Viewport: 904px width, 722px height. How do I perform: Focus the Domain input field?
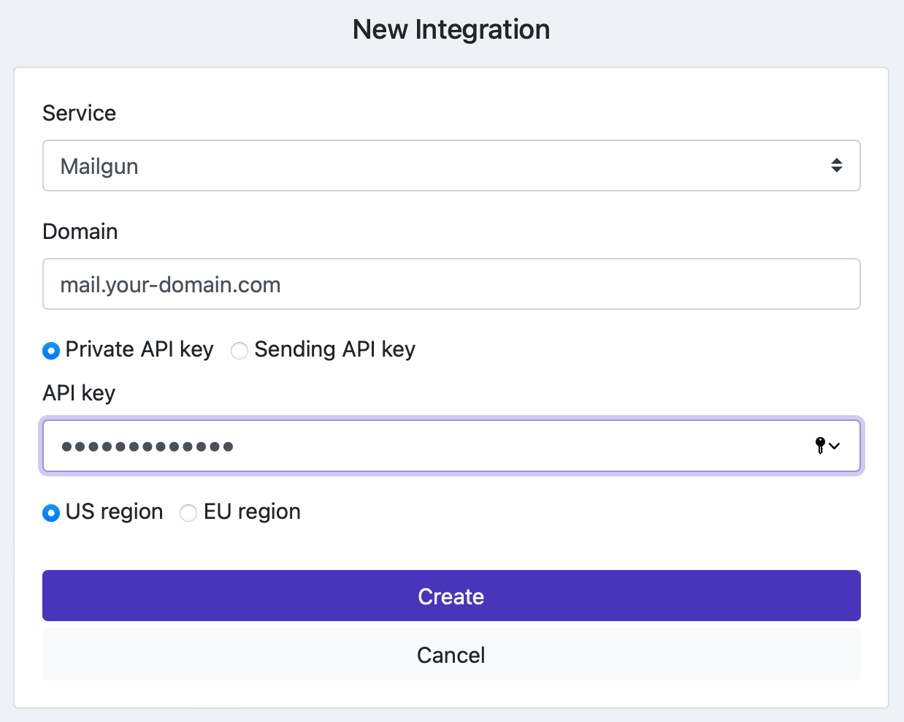(451, 284)
